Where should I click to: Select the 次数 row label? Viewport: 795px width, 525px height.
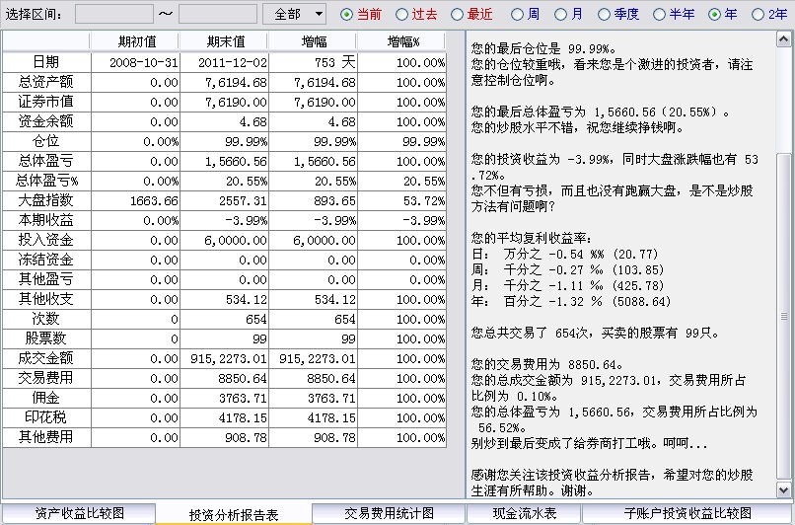coord(46,319)
